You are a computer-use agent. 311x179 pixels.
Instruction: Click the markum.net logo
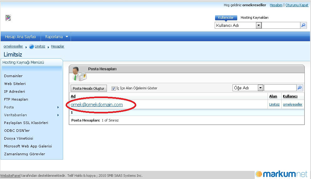(281, 174)
